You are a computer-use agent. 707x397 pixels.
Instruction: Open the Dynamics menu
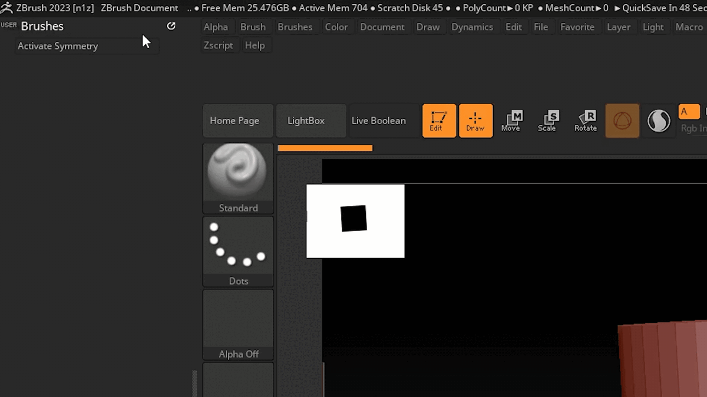[x=472, y=26]
